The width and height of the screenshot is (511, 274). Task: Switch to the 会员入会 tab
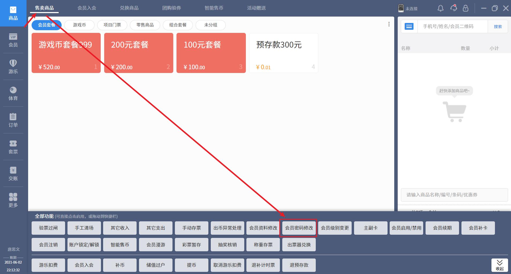tap(87, 8)
